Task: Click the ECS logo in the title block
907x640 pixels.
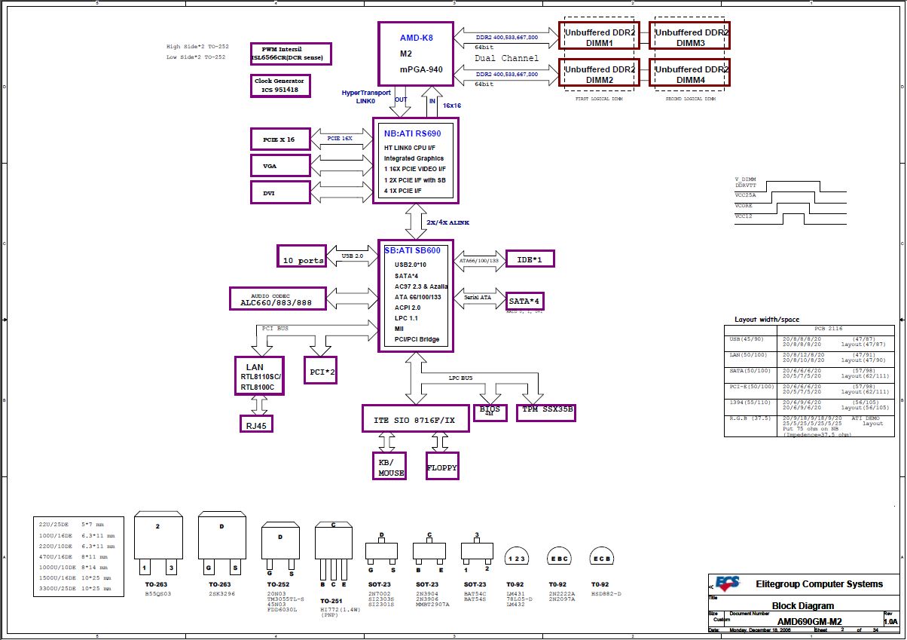Action: point(727,583)
